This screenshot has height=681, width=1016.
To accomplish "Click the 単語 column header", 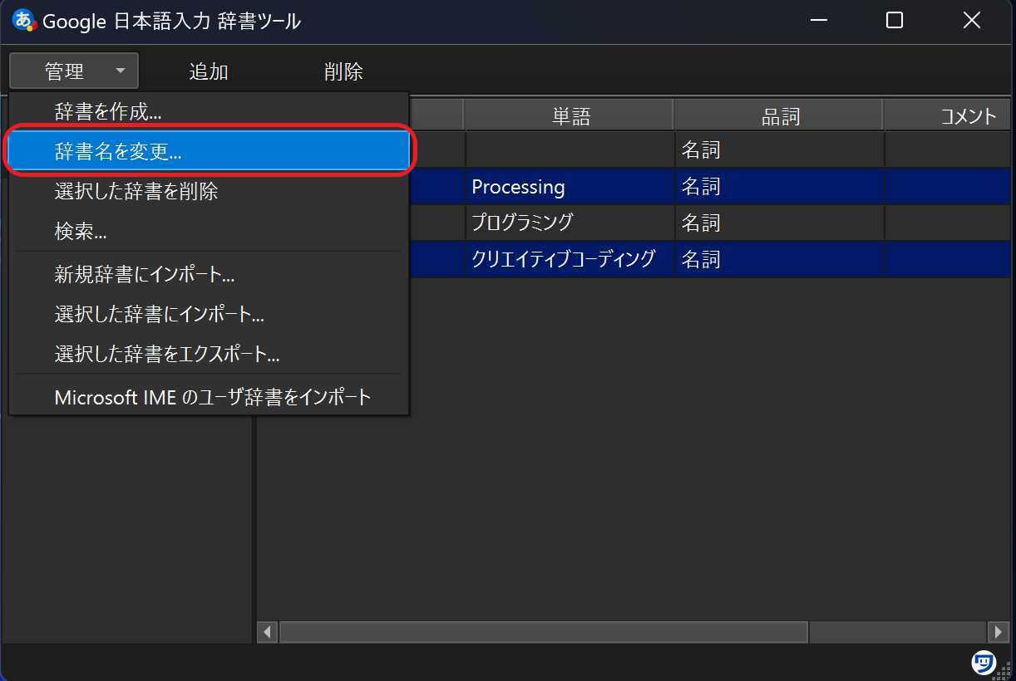I will (569, 114).
